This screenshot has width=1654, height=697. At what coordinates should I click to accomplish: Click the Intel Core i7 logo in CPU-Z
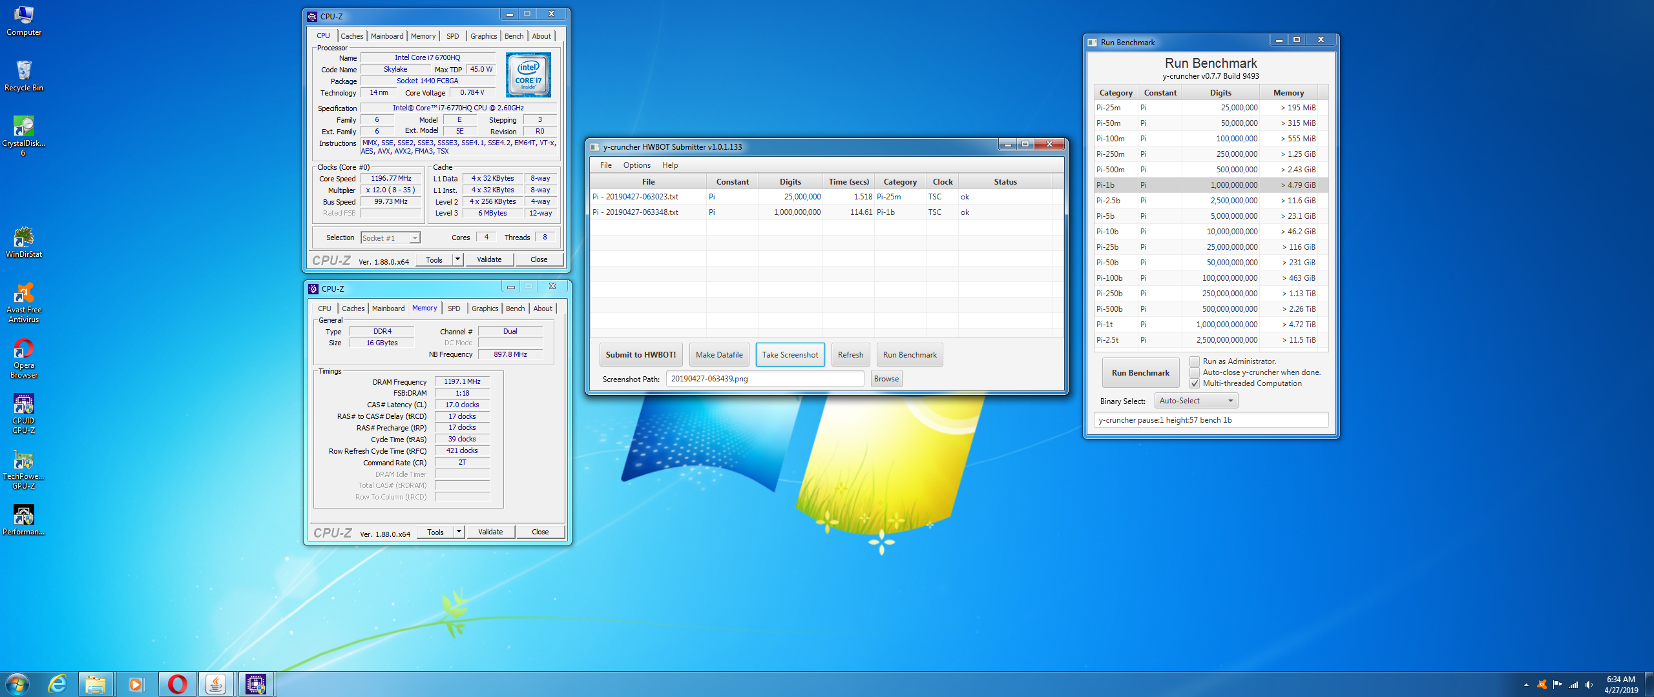pyautogui.click(x=529, y=76)
